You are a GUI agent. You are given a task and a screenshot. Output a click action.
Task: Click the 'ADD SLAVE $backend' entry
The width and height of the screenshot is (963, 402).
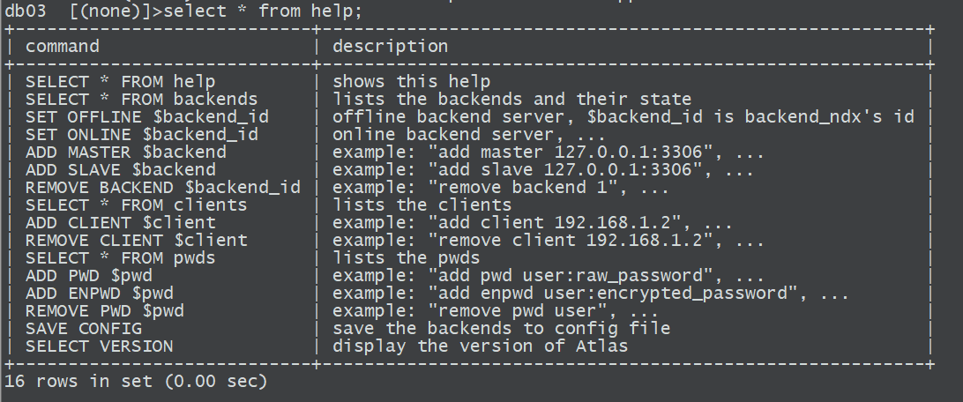coord(120,169)
